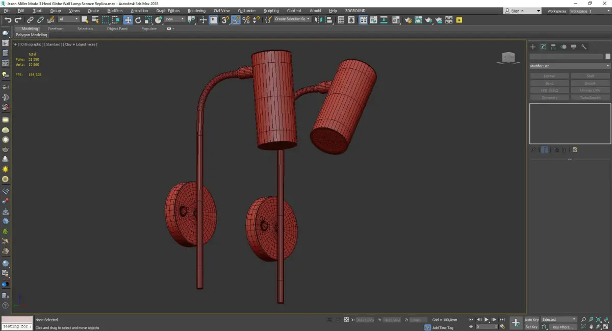Open the Rendering menu
This screenshot has width=612, height=331.
[196, 11]
